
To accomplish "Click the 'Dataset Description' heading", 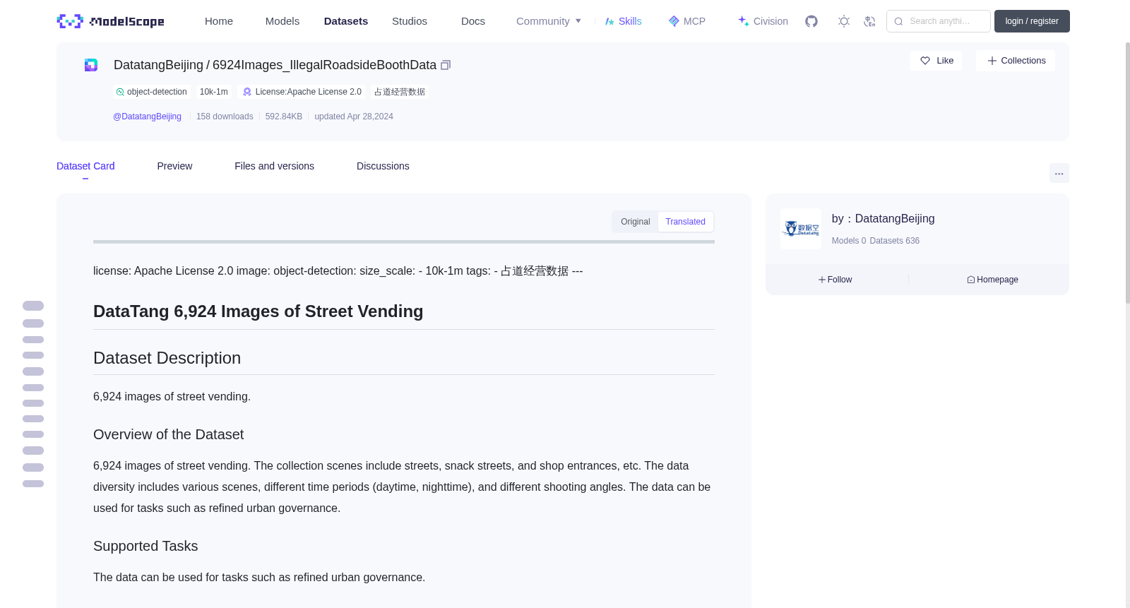I will [x=167, y=358].
